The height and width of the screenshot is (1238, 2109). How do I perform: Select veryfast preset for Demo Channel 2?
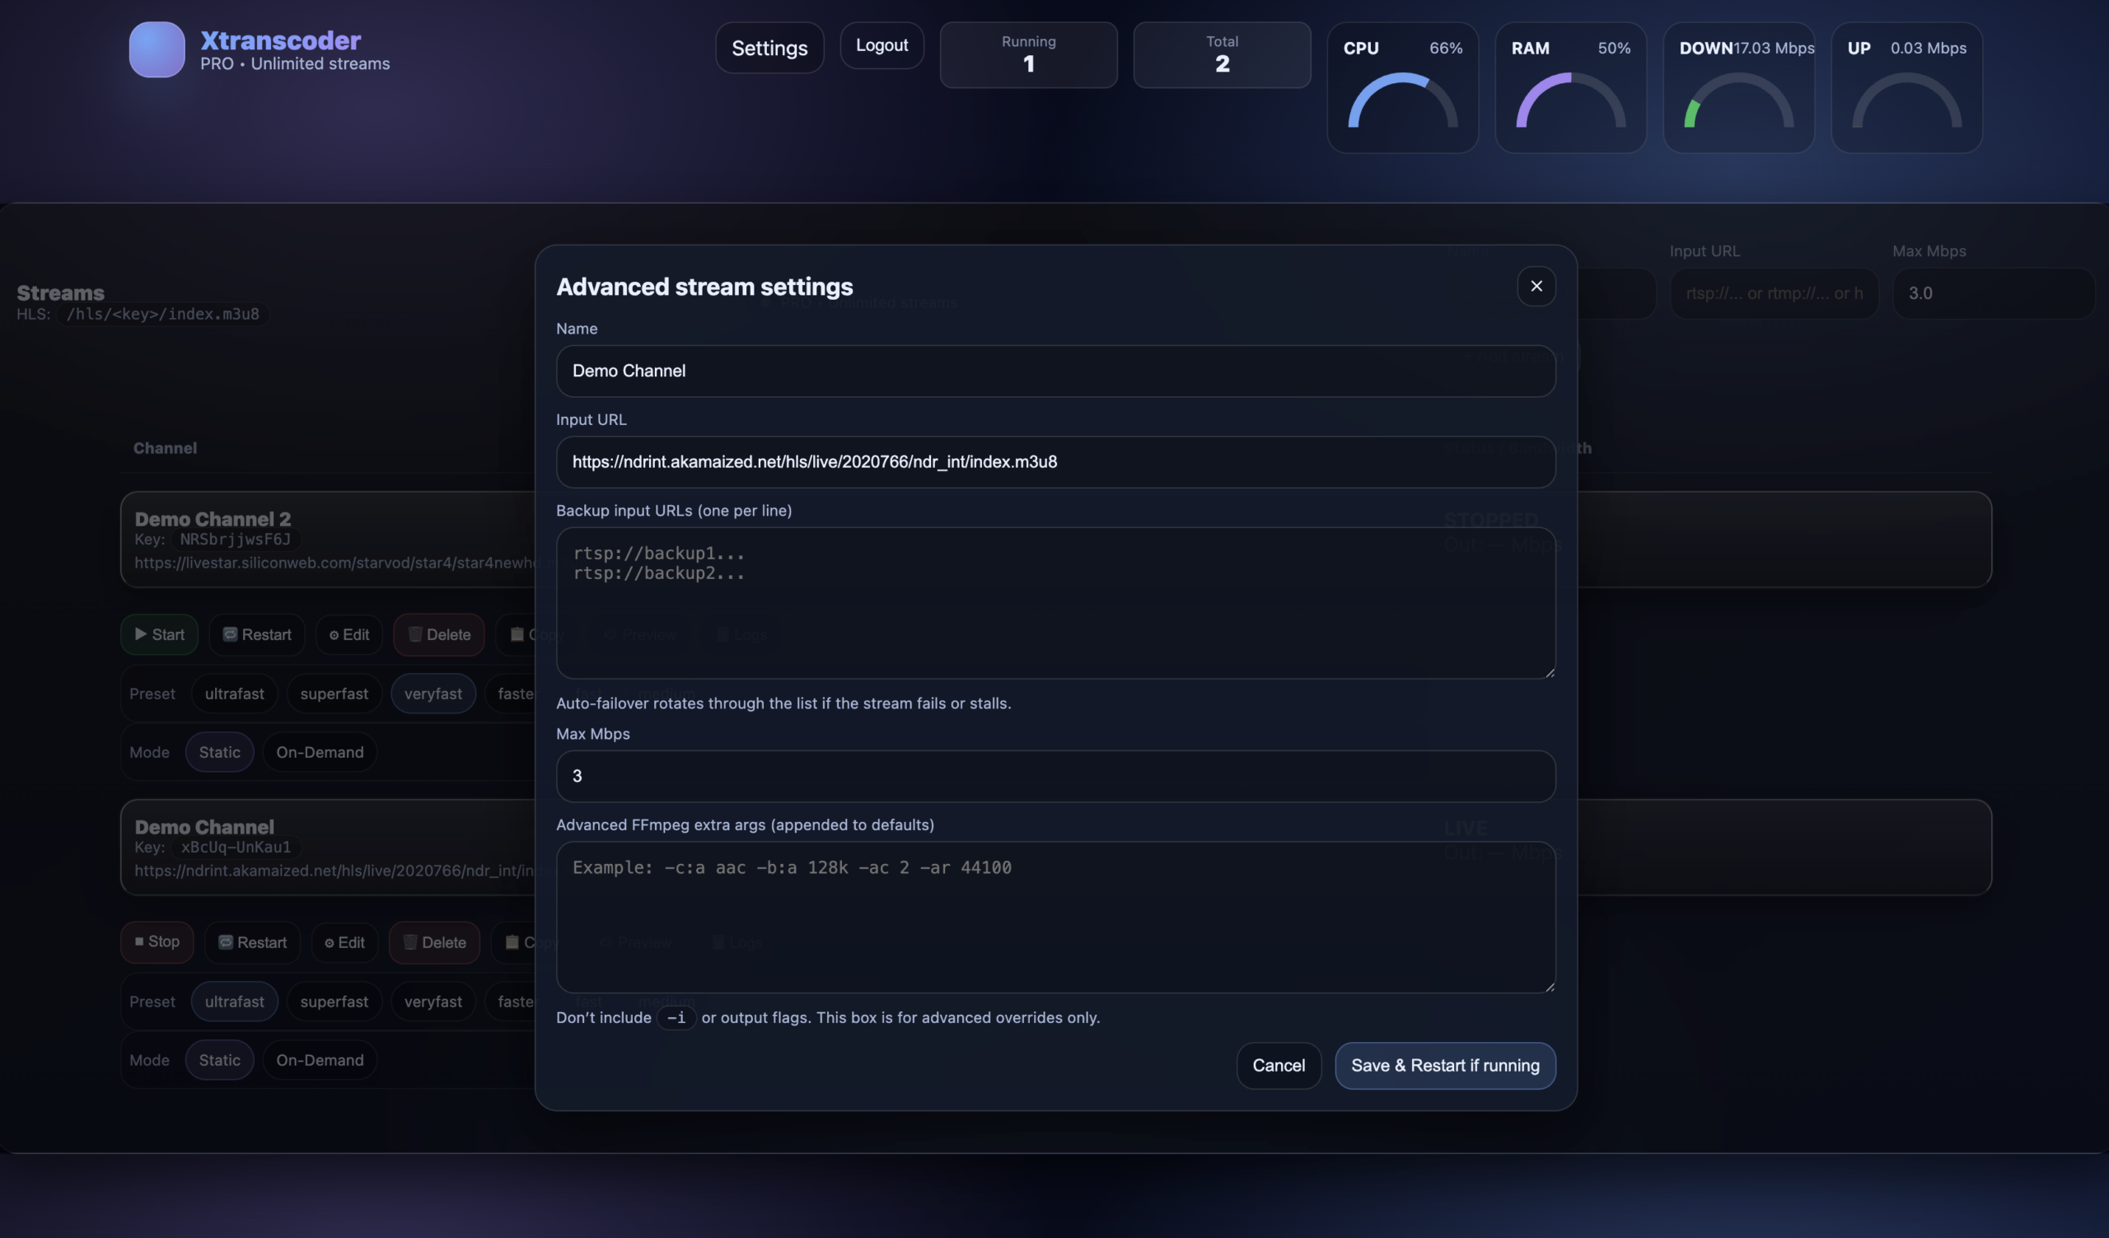point(433,694)
